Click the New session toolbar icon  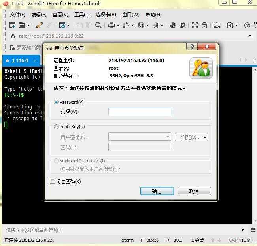tap(12, 25)
